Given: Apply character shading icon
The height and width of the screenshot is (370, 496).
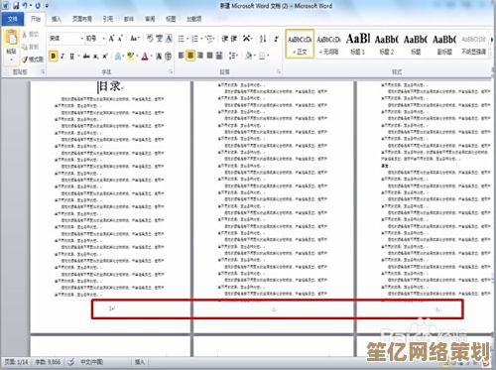Looking at the screenshot, I should tap(159, 57).
